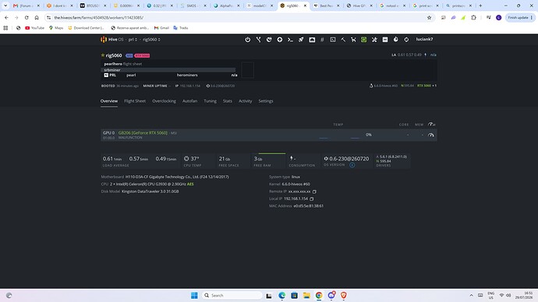Click the clock in system tray
The width and height of the screenshot is (538, 302).
coord(524,296)
